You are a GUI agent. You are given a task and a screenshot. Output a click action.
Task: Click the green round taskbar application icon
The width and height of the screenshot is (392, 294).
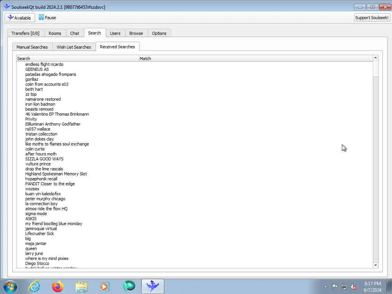coord(129,286)
